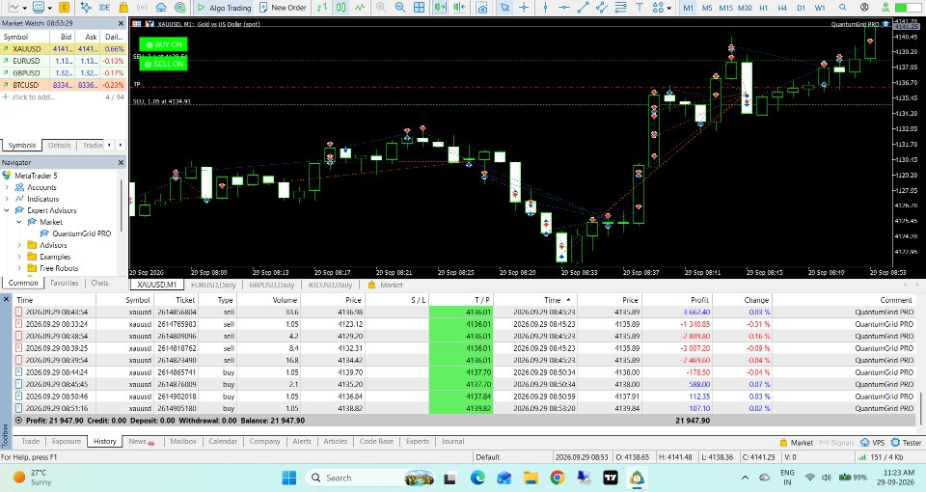Click 'click to add...' symbol field
The height and width of the screenshot is (492, 926).
(x=33, y=96)
